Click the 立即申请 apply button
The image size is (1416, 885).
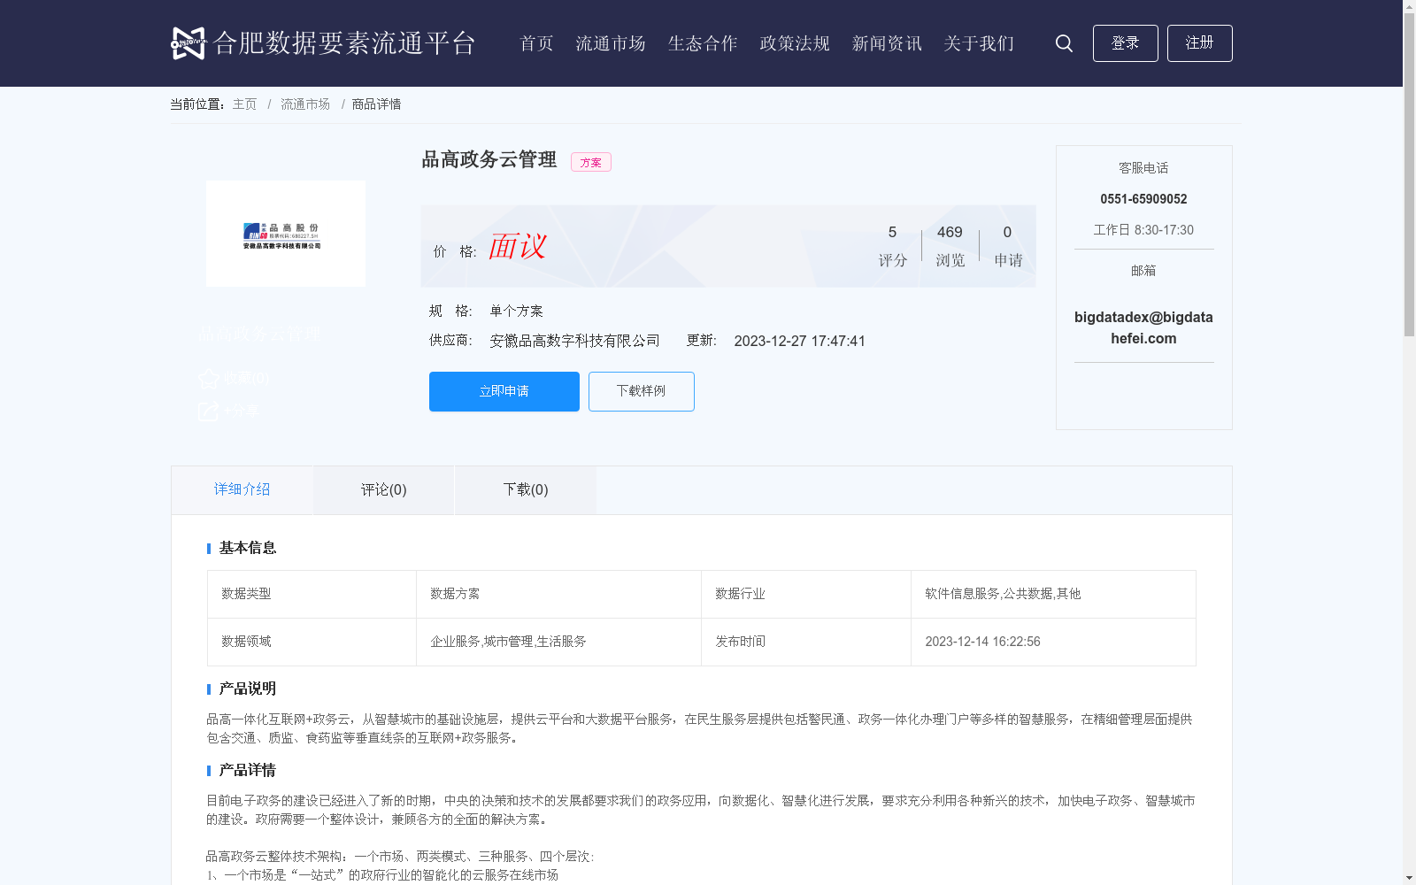[504, 391]
